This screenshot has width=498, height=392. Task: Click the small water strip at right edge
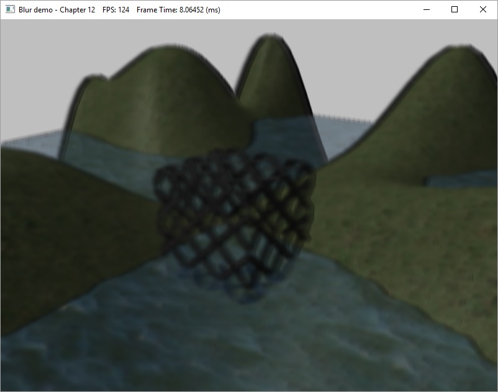click(x=460, y=180)
